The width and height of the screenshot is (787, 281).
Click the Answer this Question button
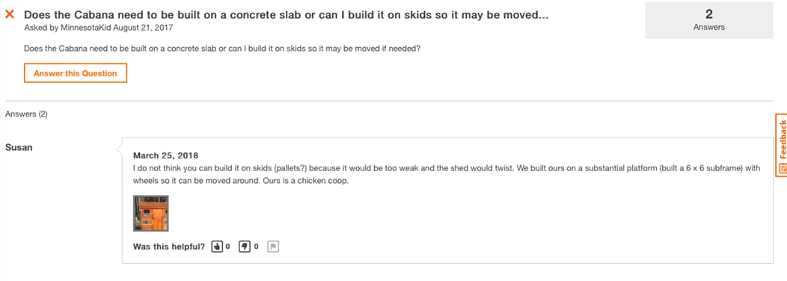76,73
